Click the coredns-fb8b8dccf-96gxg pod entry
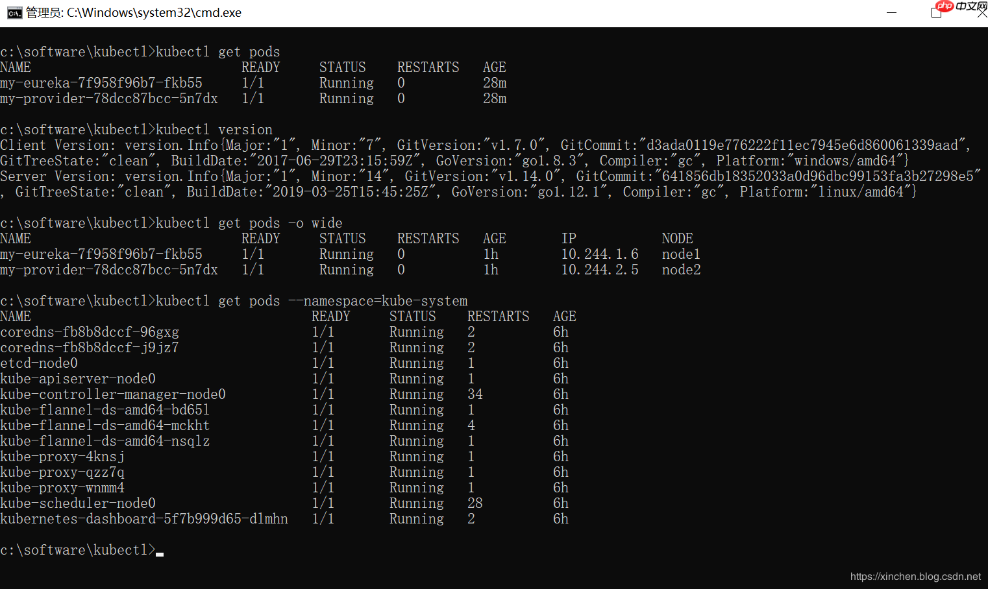The image size is (988, 589). click(90, 331)
